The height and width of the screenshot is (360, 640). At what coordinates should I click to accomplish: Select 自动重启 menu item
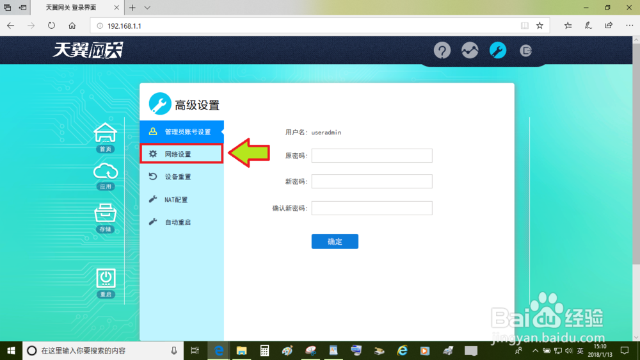click(182, 222)
